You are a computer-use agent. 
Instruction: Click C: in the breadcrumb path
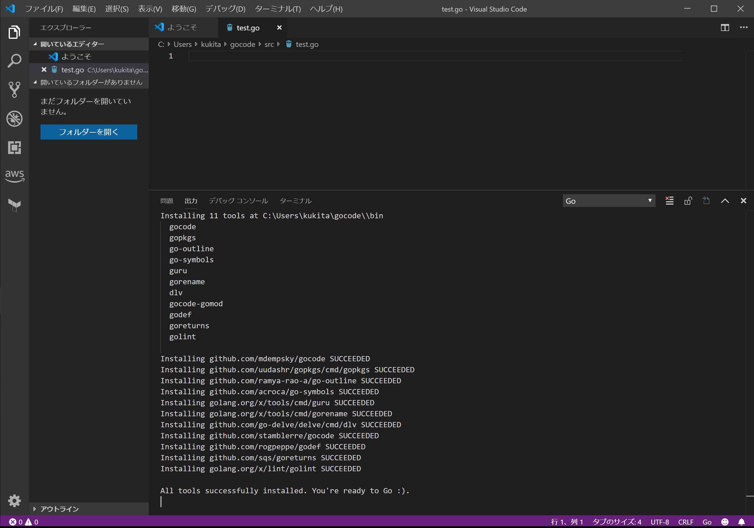161,44
